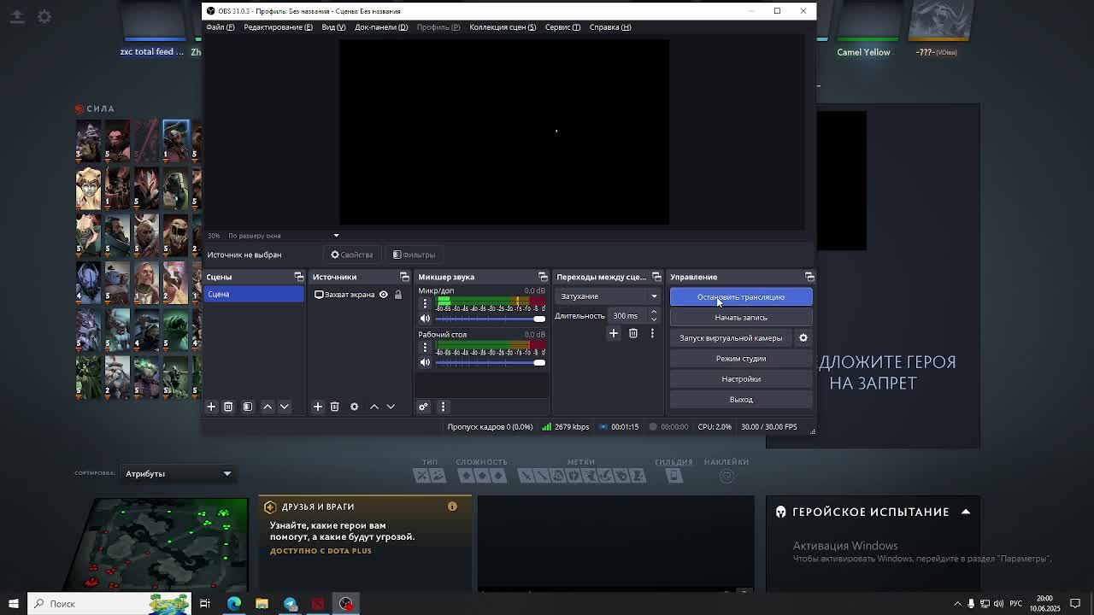Open OBS Studio from the taskbar
This screenshot has width=1094, height=615.
(x=346, y=604)
